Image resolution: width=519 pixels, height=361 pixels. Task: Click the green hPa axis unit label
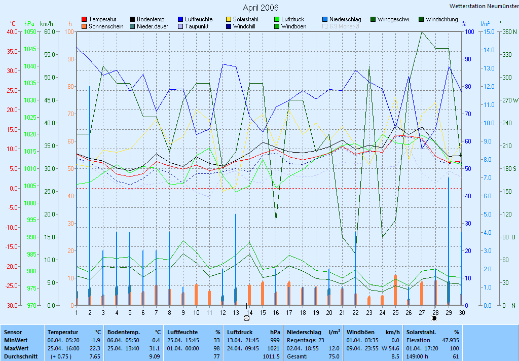tap(29, 24)
